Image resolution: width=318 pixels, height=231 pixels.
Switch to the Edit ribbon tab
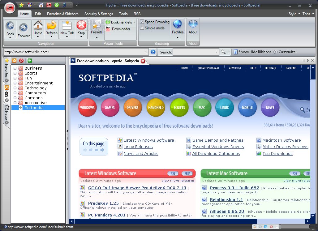[x=38, y=14]
